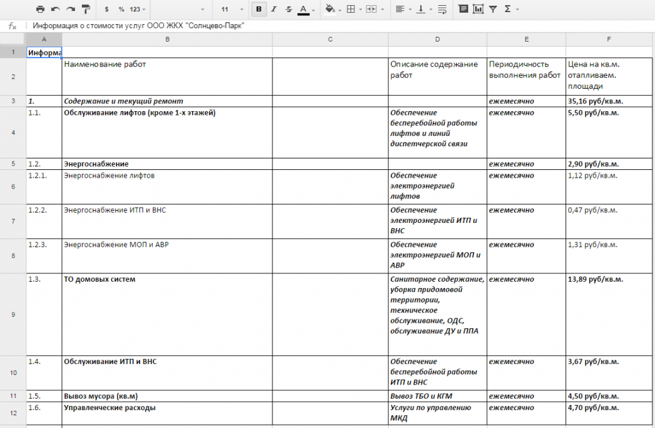The image size is (655, 428).
Task: Select the '4,70 руб/кв.м.' price cell
Action: click(x=609, y=413)
